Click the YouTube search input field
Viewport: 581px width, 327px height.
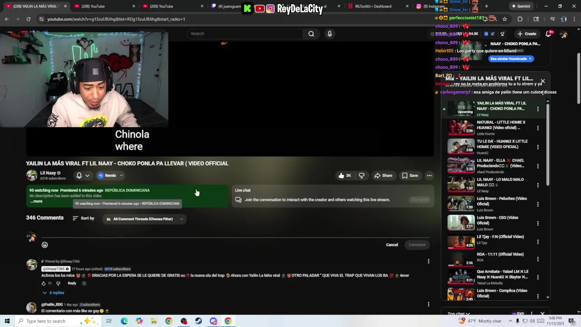click(245, 34)
